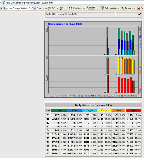144x158 pixels.
Task: Click Pages value 5003 in day 29 row
Action: pyautogui.click(x=86, y=150)
